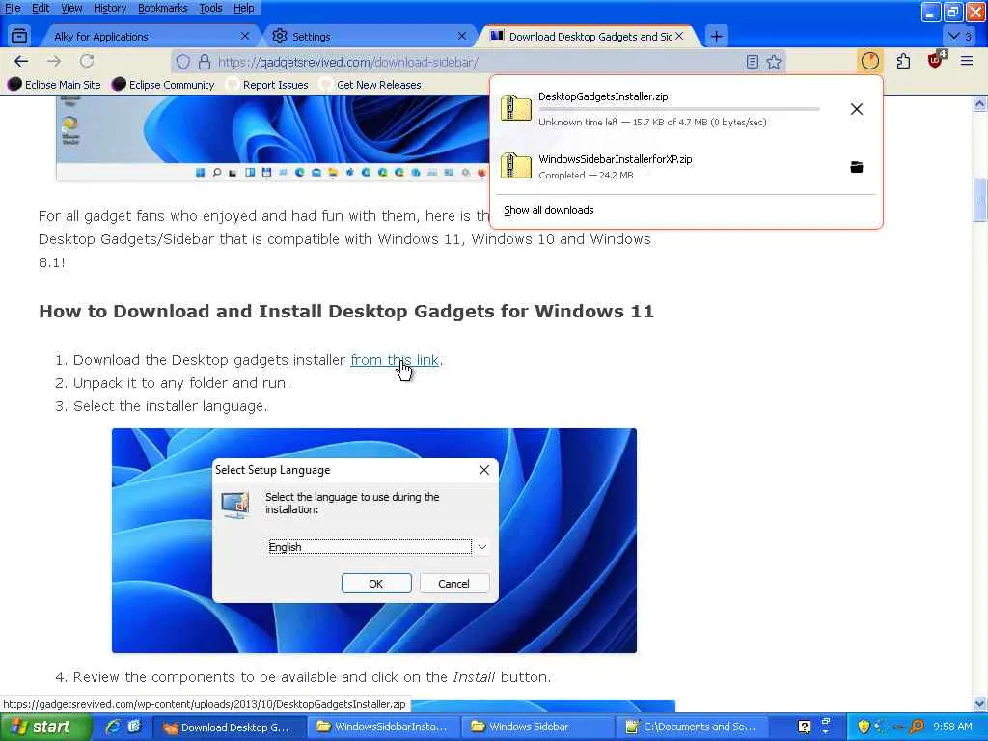Open the tracking protection shield icon

coord(182,62)
